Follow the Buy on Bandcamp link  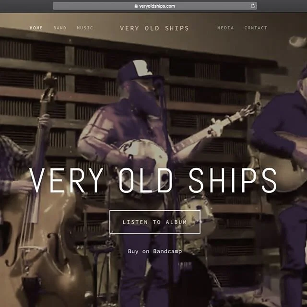pyautogui.click(x=155, y=251)
